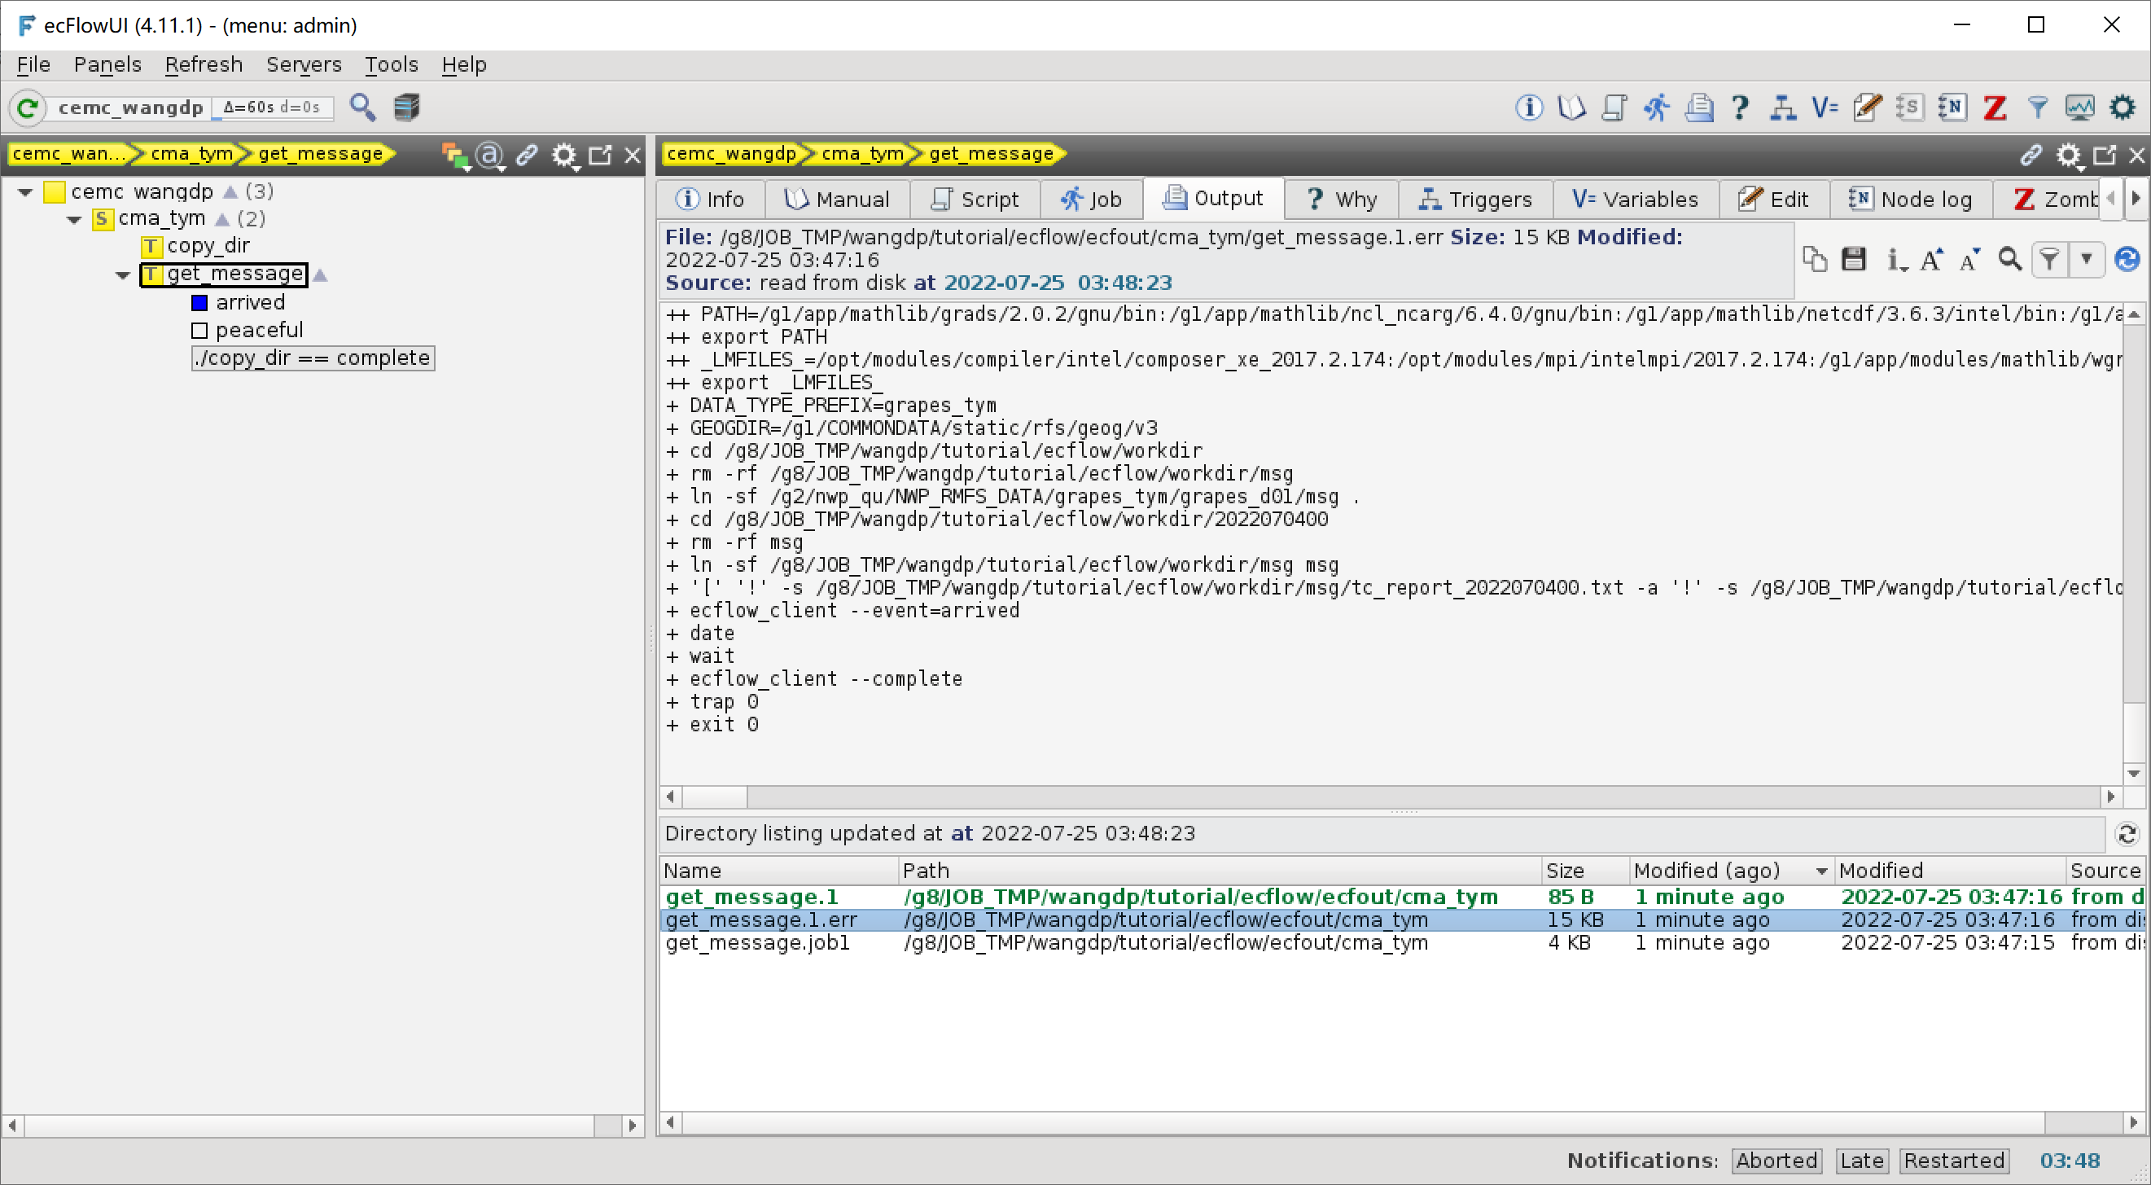Click the Manual book icon in toolbar
Image resolution: width=2151 pixels, height=1185 pixels.
coord(1571,108)
